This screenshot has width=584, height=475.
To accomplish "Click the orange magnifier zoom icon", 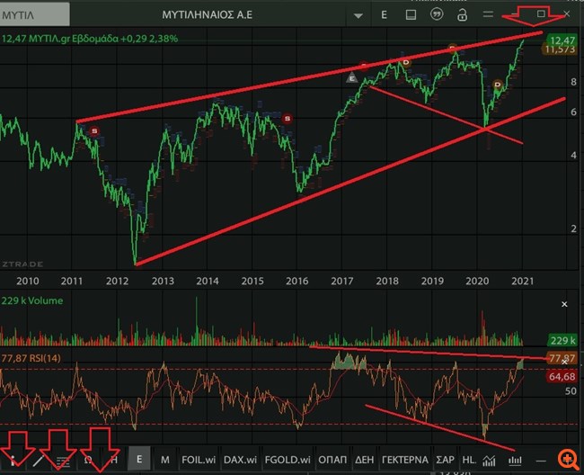I will [568, 459].
